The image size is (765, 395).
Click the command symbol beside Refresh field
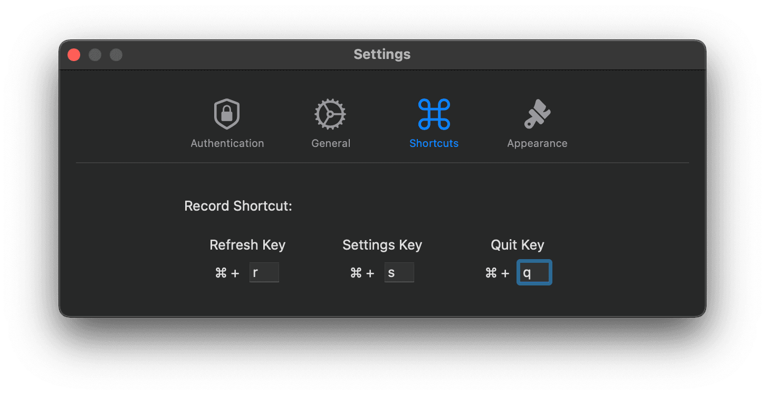tap(221, 273)
